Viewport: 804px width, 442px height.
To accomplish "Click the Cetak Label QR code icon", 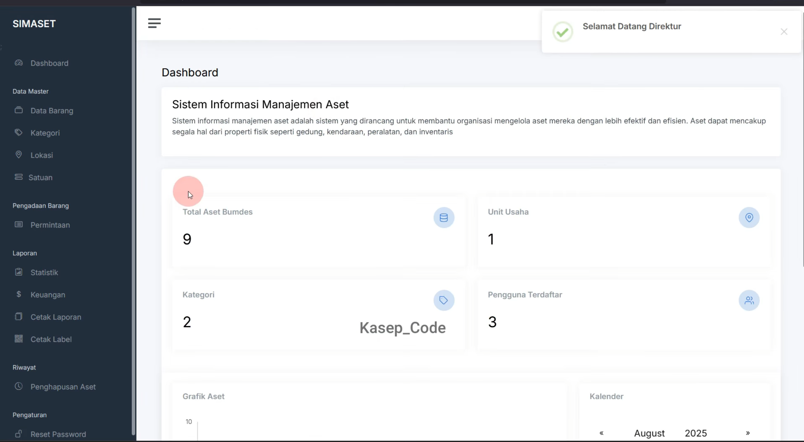I will tap(19, 339).
